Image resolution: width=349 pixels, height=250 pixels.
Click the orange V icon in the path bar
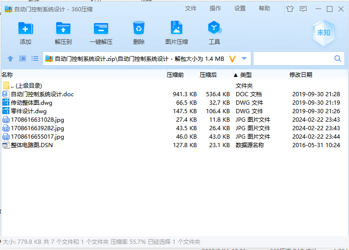point(232,59)
